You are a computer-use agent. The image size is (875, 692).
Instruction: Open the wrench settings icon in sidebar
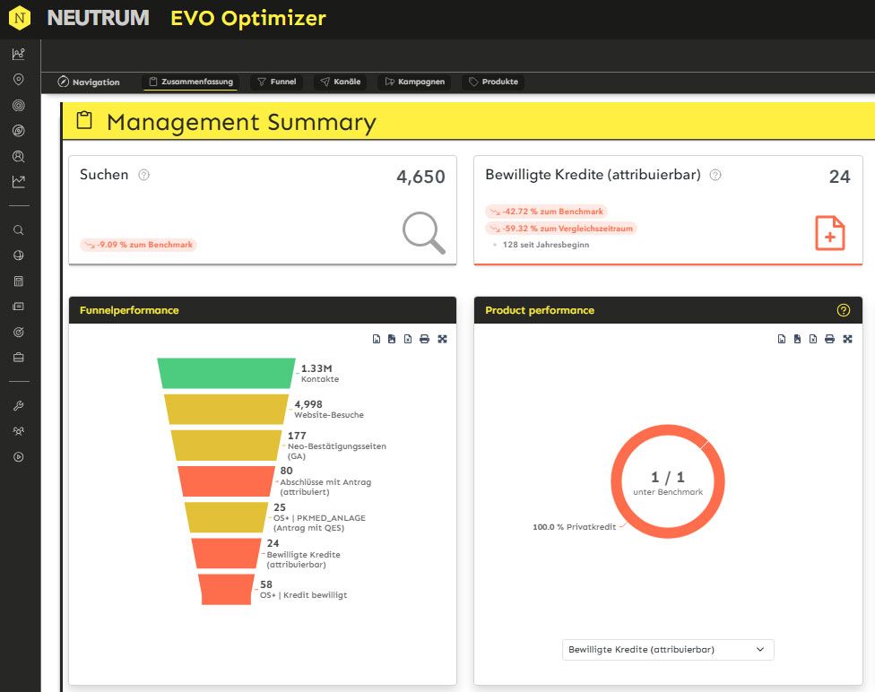[x=19, y=406]
